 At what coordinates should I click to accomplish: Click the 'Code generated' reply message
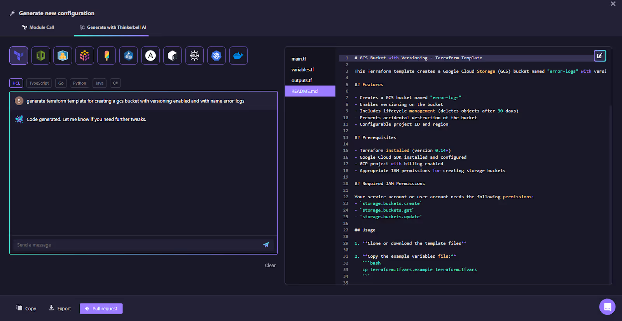(x=86, y=119)
